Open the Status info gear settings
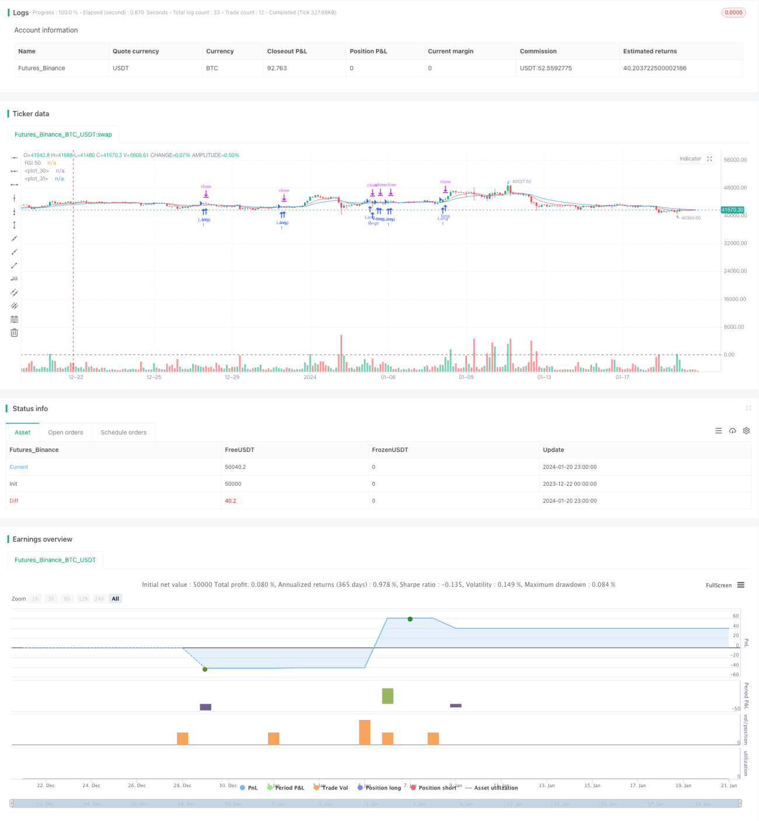This screenshot has width=759, height=821. point(746,431)
